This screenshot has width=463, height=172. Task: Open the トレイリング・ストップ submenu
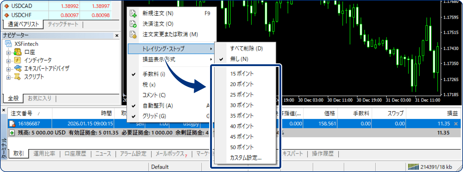point(171,49)
